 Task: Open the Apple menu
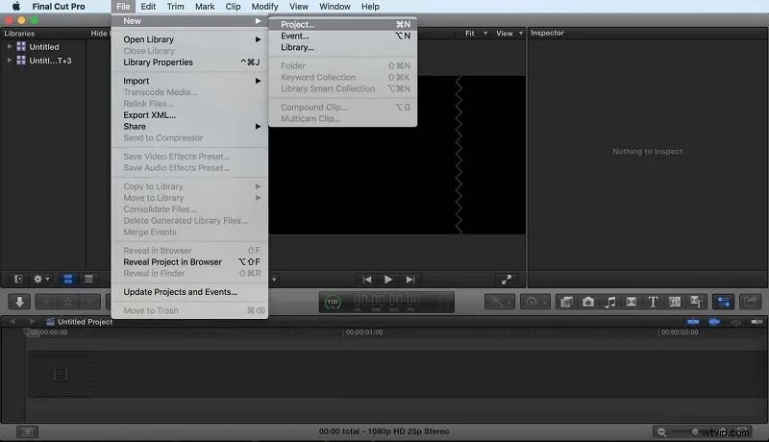(15, 7)
